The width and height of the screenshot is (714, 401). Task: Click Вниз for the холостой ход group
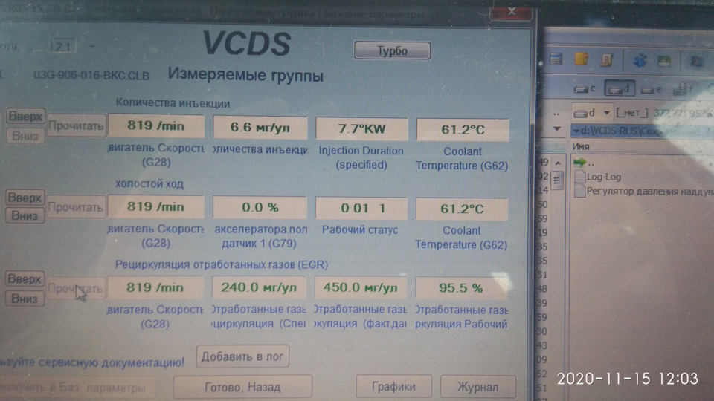(25, 215)
